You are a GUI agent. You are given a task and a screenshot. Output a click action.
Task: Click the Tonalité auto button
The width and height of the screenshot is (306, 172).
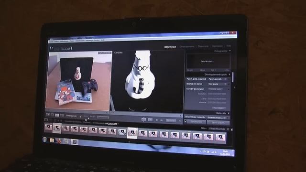tap(215, 89)
